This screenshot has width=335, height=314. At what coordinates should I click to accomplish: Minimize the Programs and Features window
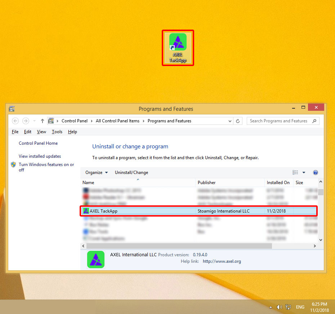pos(294,108)
